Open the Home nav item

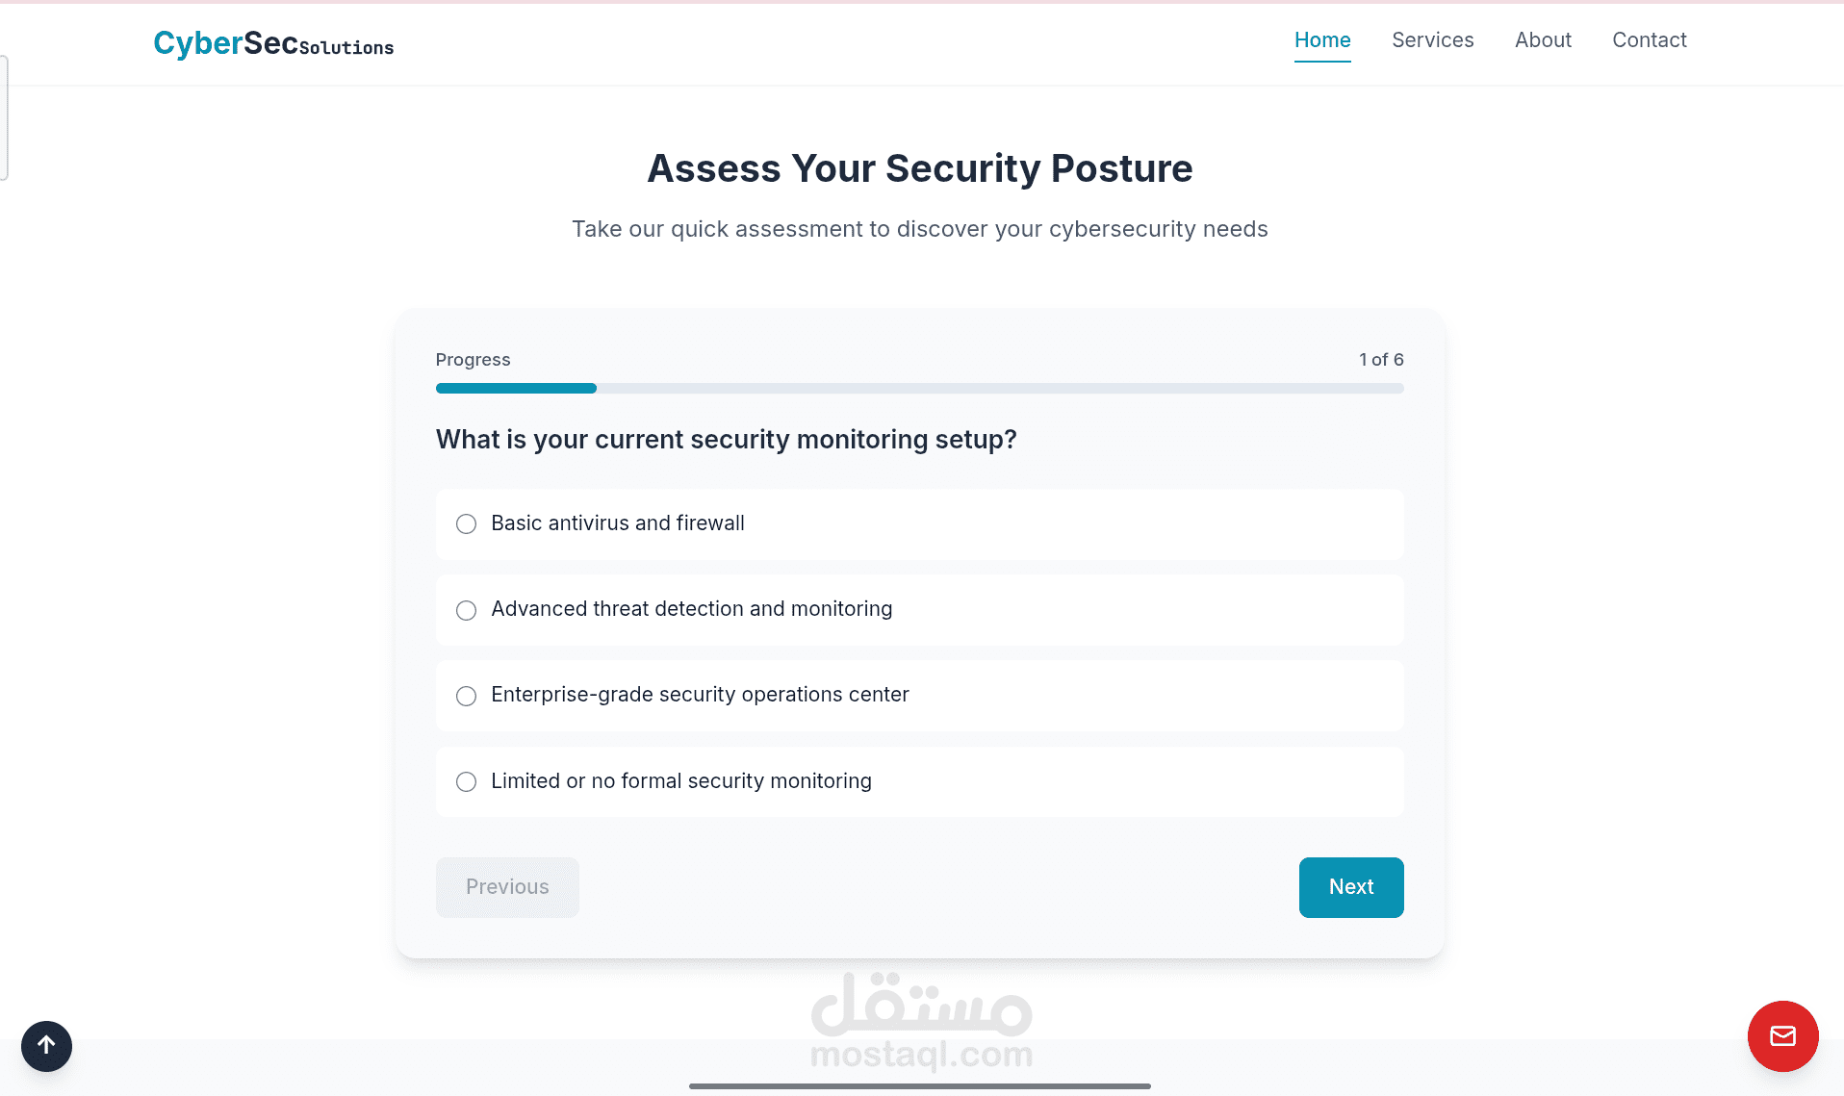(x=1322, y=40)
